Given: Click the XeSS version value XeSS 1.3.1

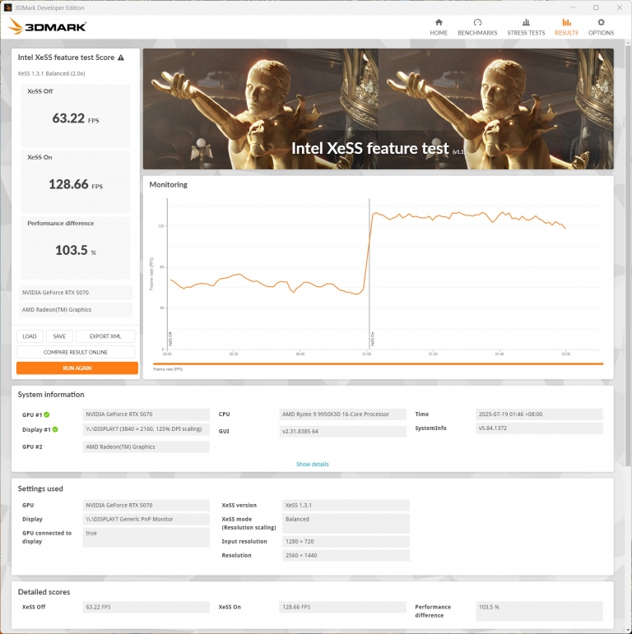Looking at the screenshot, I should click(x=346, y=506).
